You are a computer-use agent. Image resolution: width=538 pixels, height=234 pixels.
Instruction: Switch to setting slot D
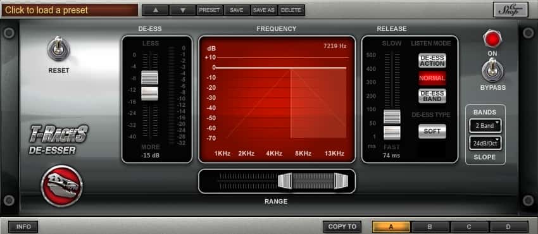(x=508, y=226)
